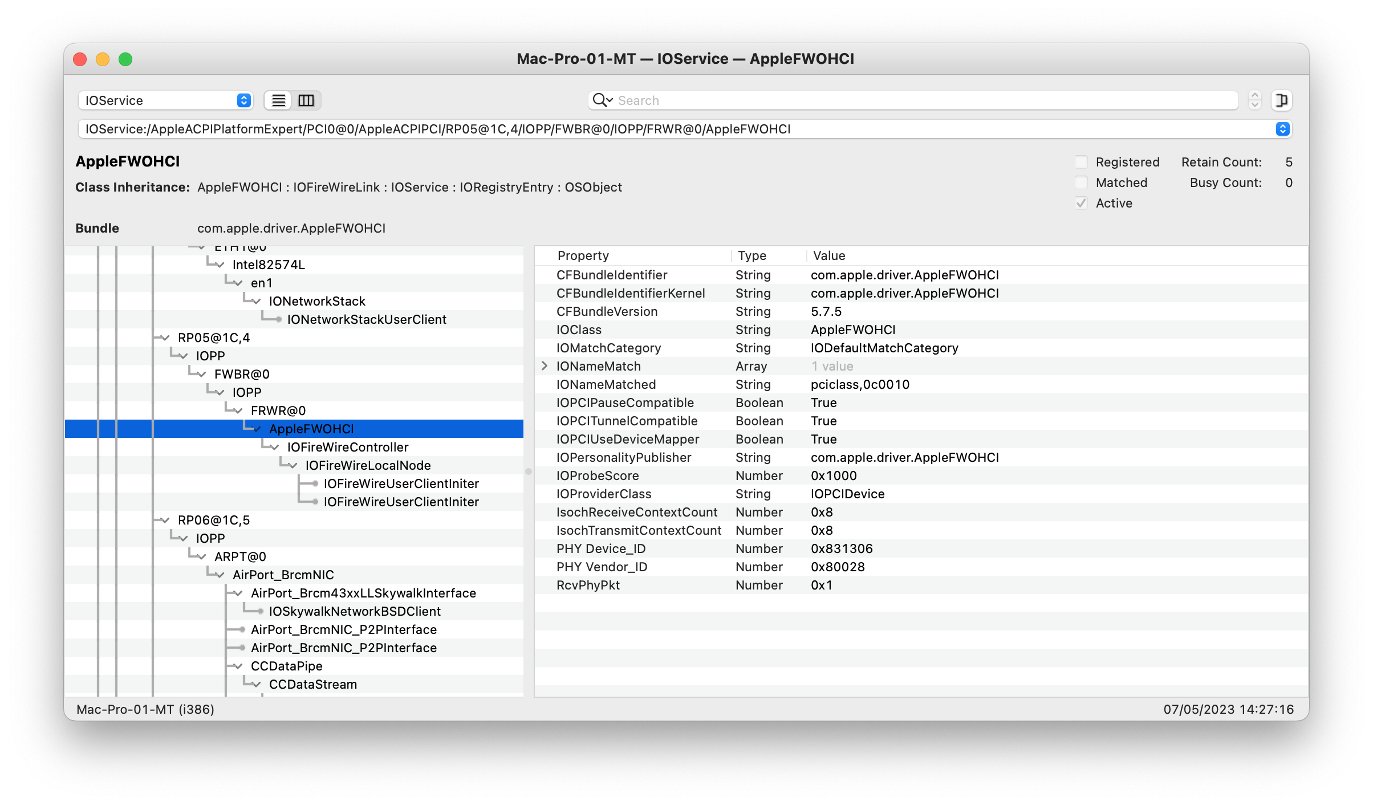The height and width of the screenshot is (805, 1373).
Task: Enable the Registered checkbox
Action: pos(1081,162)
